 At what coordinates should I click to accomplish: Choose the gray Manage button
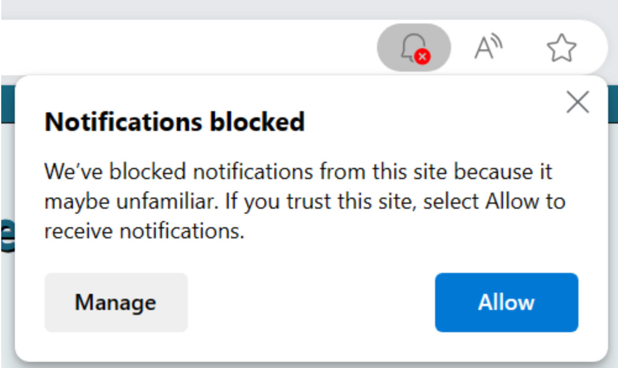(x=116, y=303)
